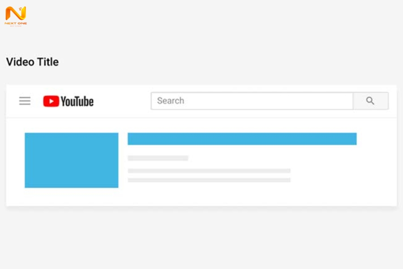Select the blue video thumbnail placeholder
This screenshot has width=403, height=269.
coord(72,160)
